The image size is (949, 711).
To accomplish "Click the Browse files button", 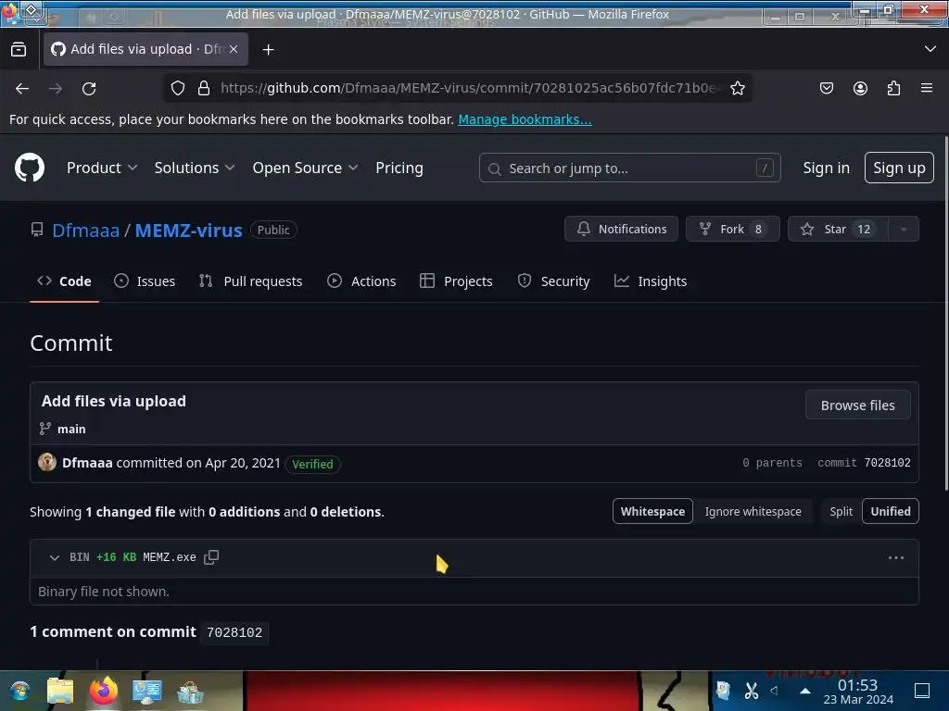I will [x=857, y=405].
